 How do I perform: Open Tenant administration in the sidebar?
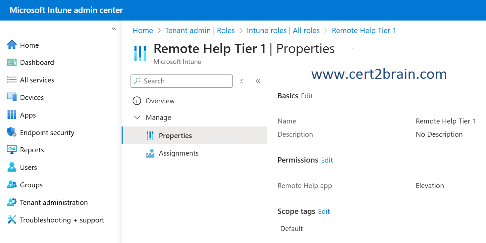click(54, 203)
